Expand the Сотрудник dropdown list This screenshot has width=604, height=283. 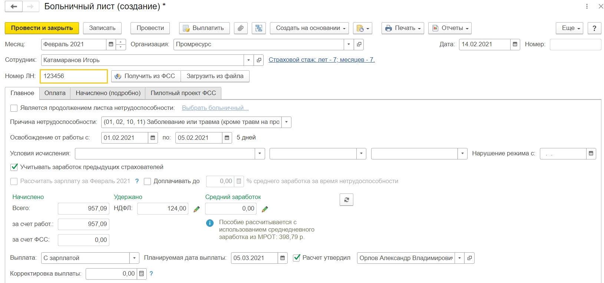point(248,60)
